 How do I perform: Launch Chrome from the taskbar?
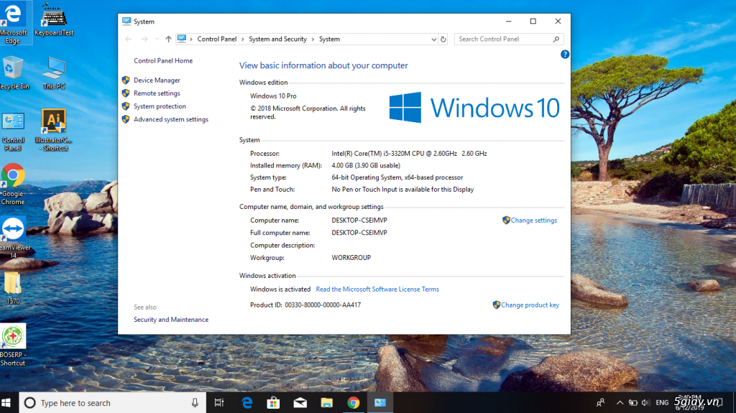coord(354,403)
